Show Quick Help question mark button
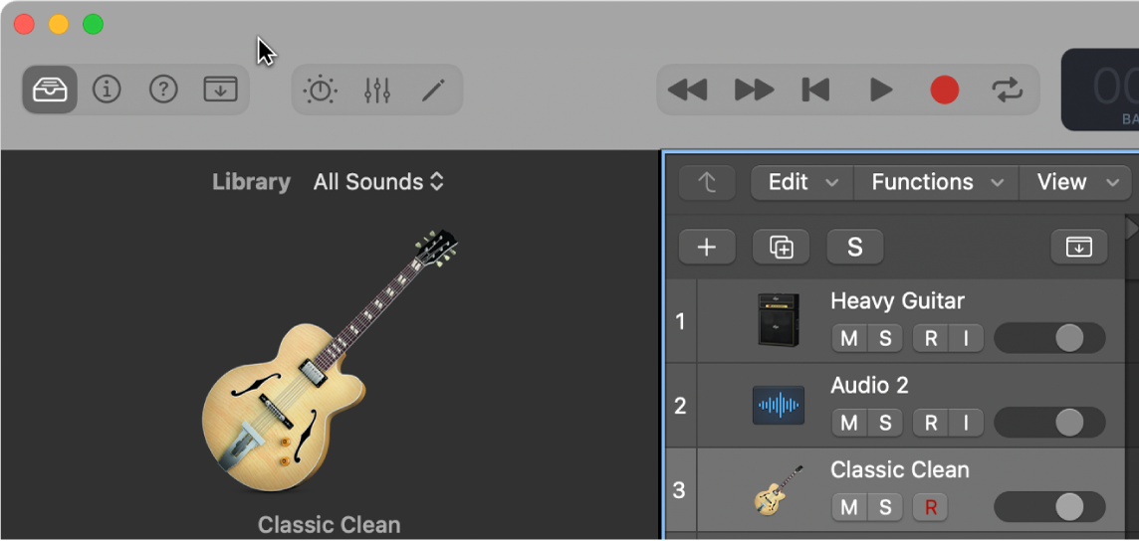1139x541 pixels. (x=163, y=90)
